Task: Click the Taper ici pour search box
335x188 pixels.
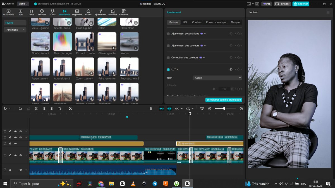Action: coord(42,184)
